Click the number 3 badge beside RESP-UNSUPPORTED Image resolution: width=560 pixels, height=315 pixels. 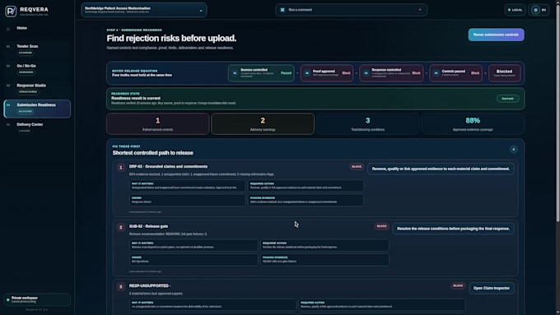pos(121,287)
